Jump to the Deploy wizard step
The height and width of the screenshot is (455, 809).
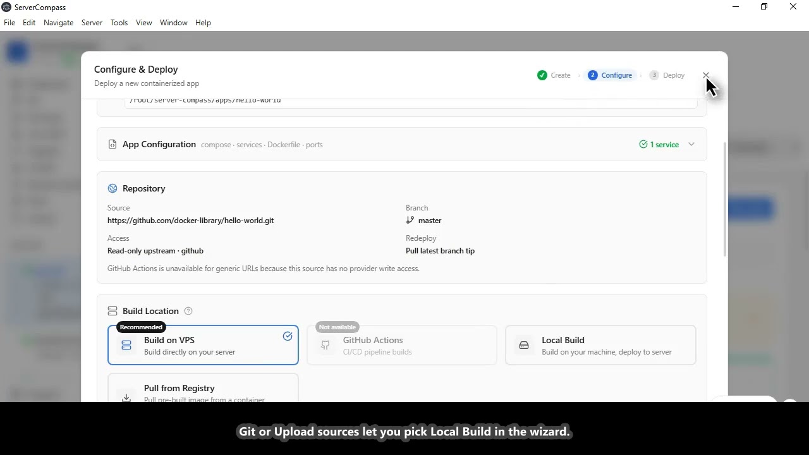pyautogui.click(x=667, y=75)
